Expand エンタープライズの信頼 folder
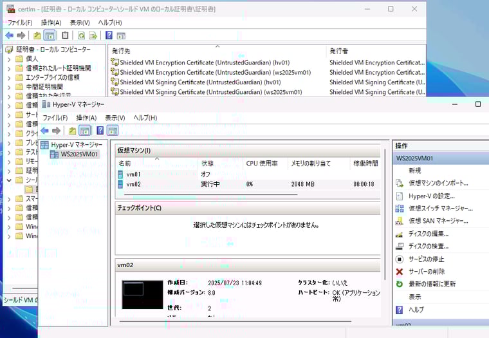Viewport: 489px width, 338px height. click(x=9, y=78)
